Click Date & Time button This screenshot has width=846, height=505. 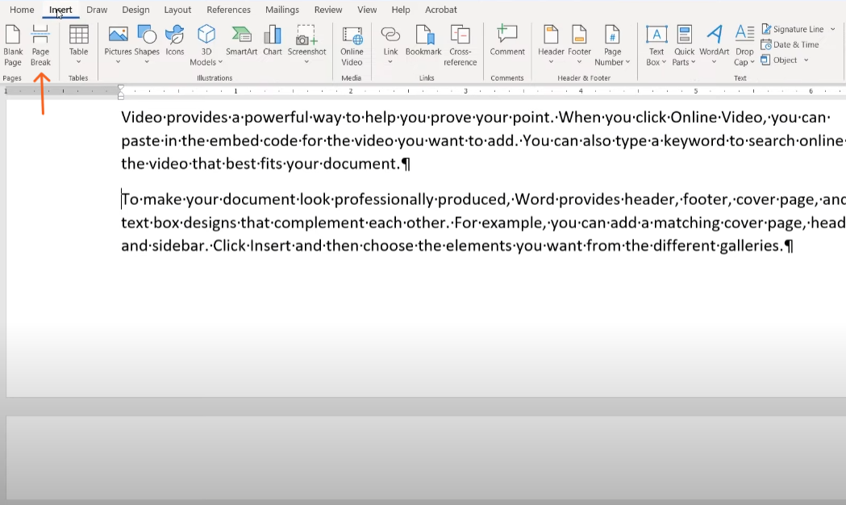(x=790, y=45)
